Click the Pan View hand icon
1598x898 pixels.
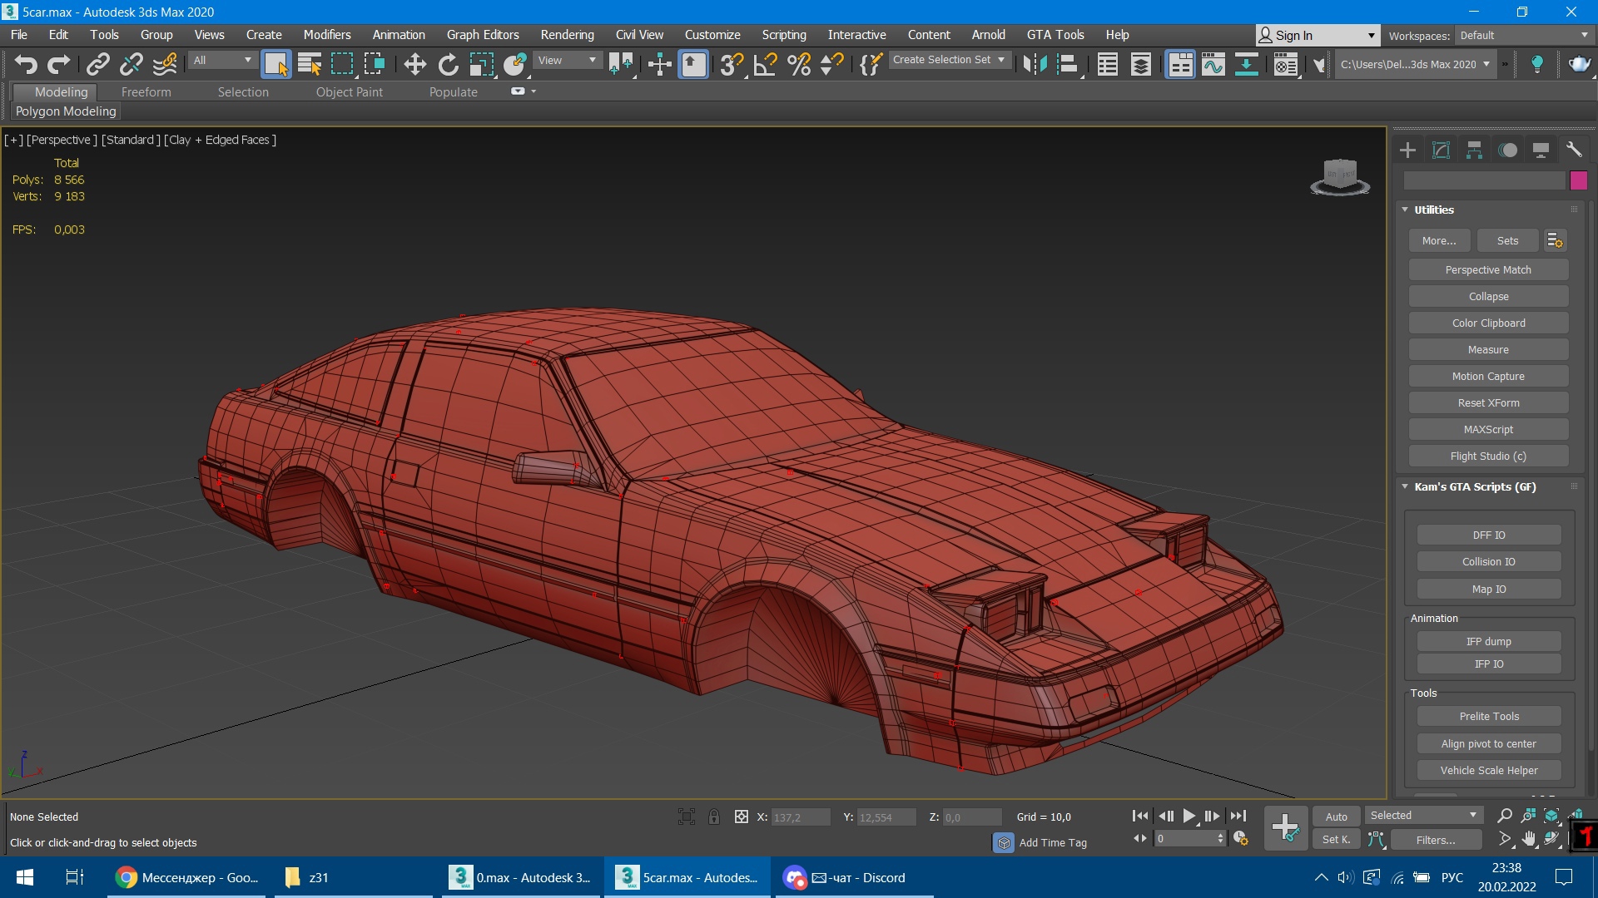point(1529,840)
